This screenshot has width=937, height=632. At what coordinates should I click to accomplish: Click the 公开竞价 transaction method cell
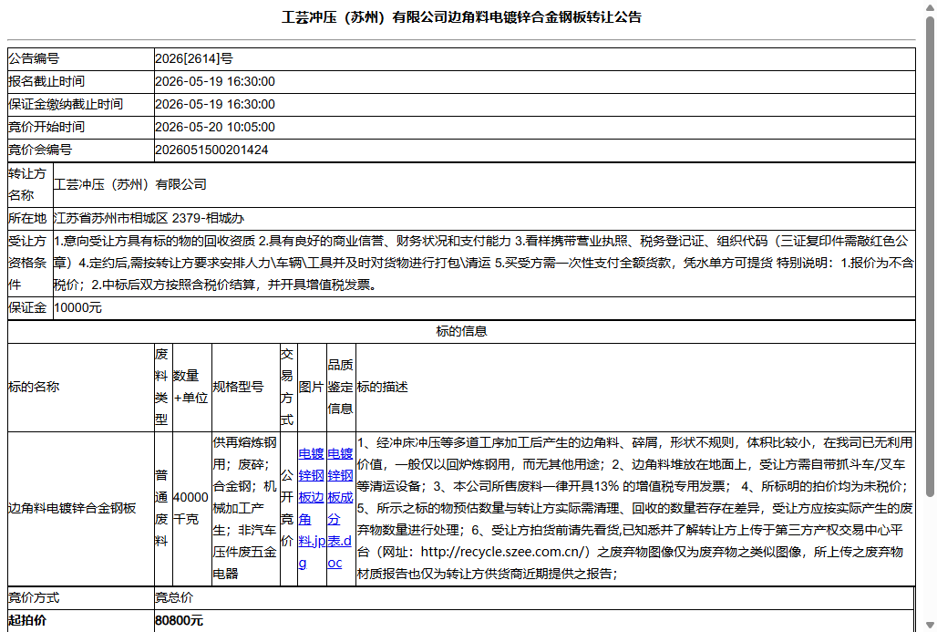point(289,509)
